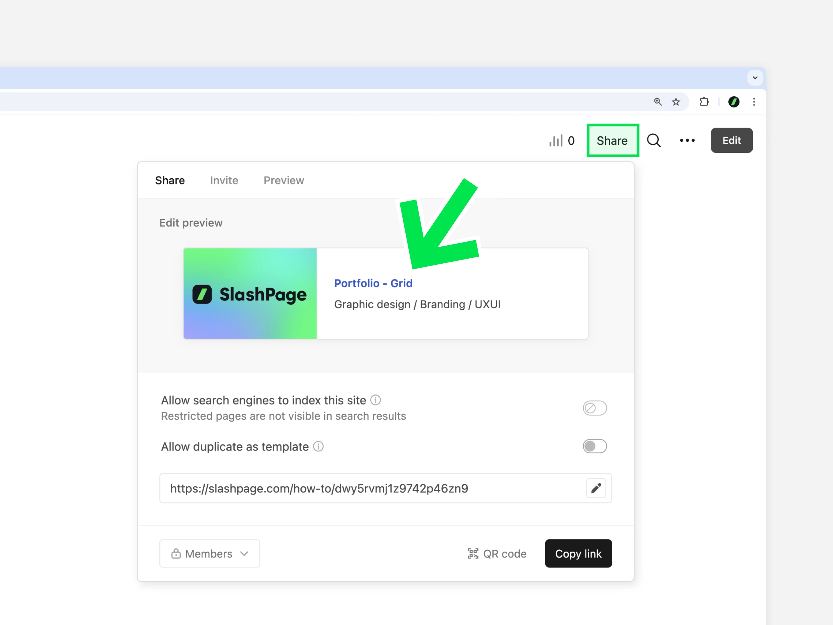Screen dimensions: 833x625
Task: Click the slashpage URL field
Action: [386, 488]
